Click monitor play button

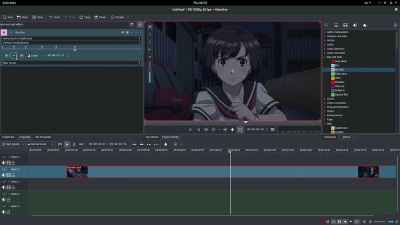213,129
